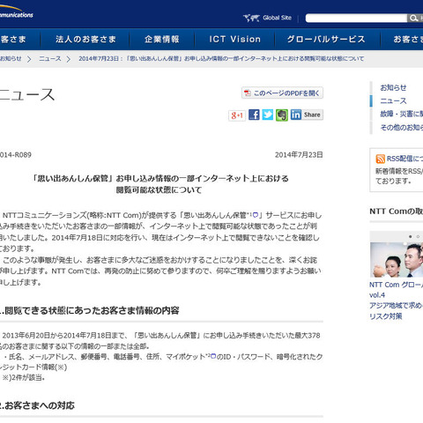Click the search magnifier icon
Viewport: 423px width, 423px height.
click(413, 19)
